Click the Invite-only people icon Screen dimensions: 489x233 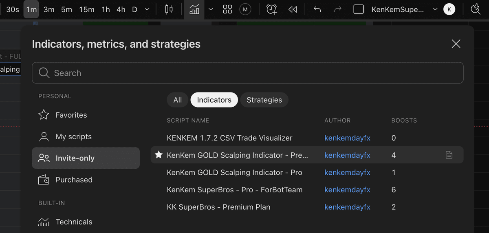pos(44,158)
